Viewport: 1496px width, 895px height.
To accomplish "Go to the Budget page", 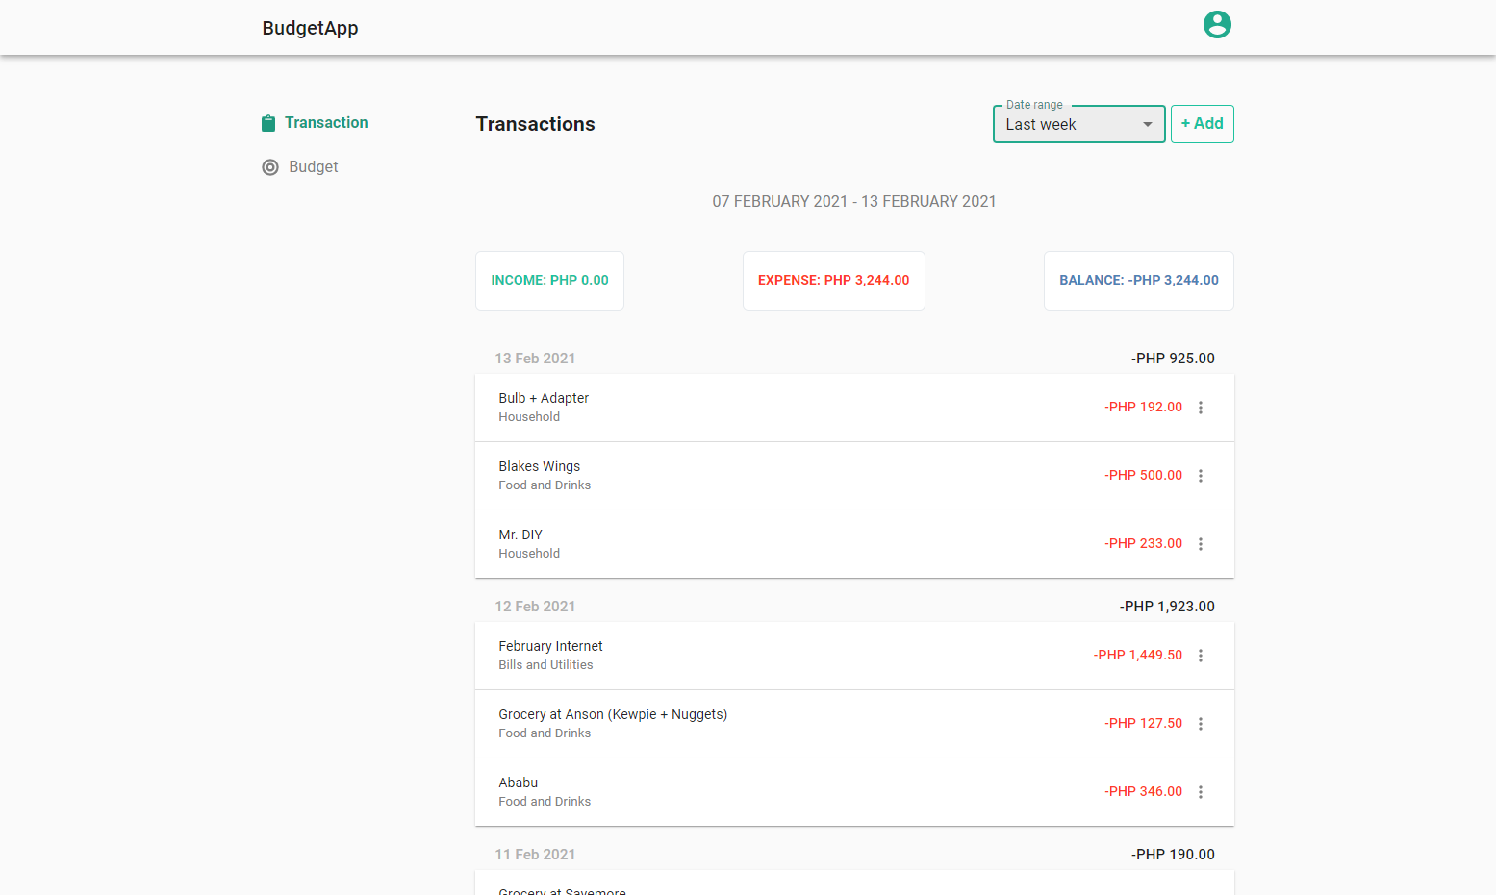I will pos(313,167).
